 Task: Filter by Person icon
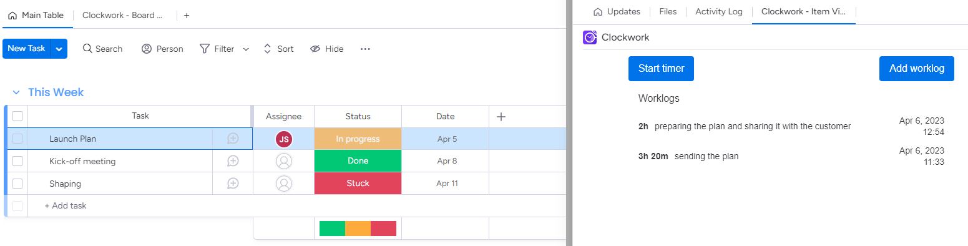147,49
